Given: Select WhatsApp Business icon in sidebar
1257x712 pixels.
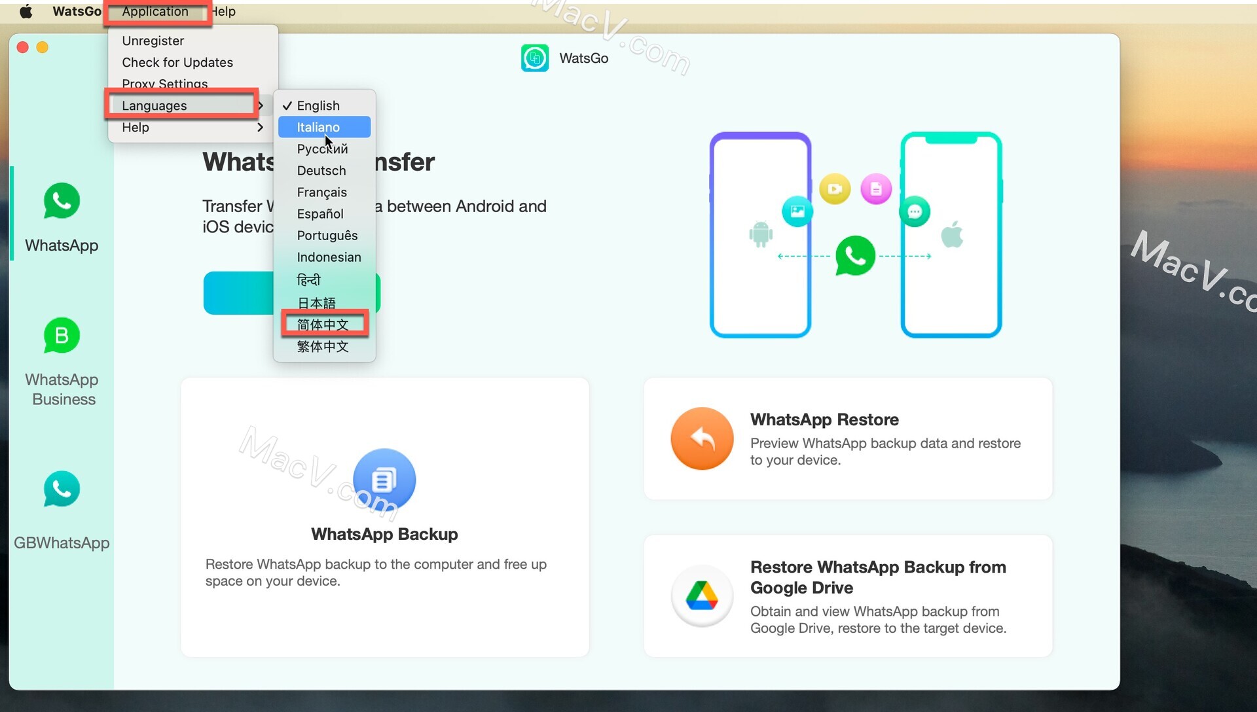Looking at the screenshot, I should [62, 336].
